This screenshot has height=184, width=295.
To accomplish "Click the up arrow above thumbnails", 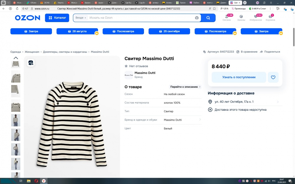I will coord(16,58).
